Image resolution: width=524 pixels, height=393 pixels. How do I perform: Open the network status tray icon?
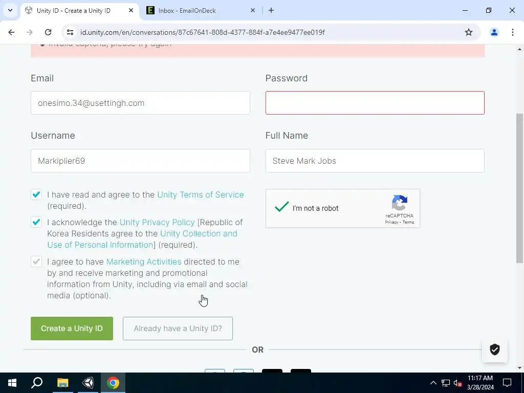pos(446,383)
